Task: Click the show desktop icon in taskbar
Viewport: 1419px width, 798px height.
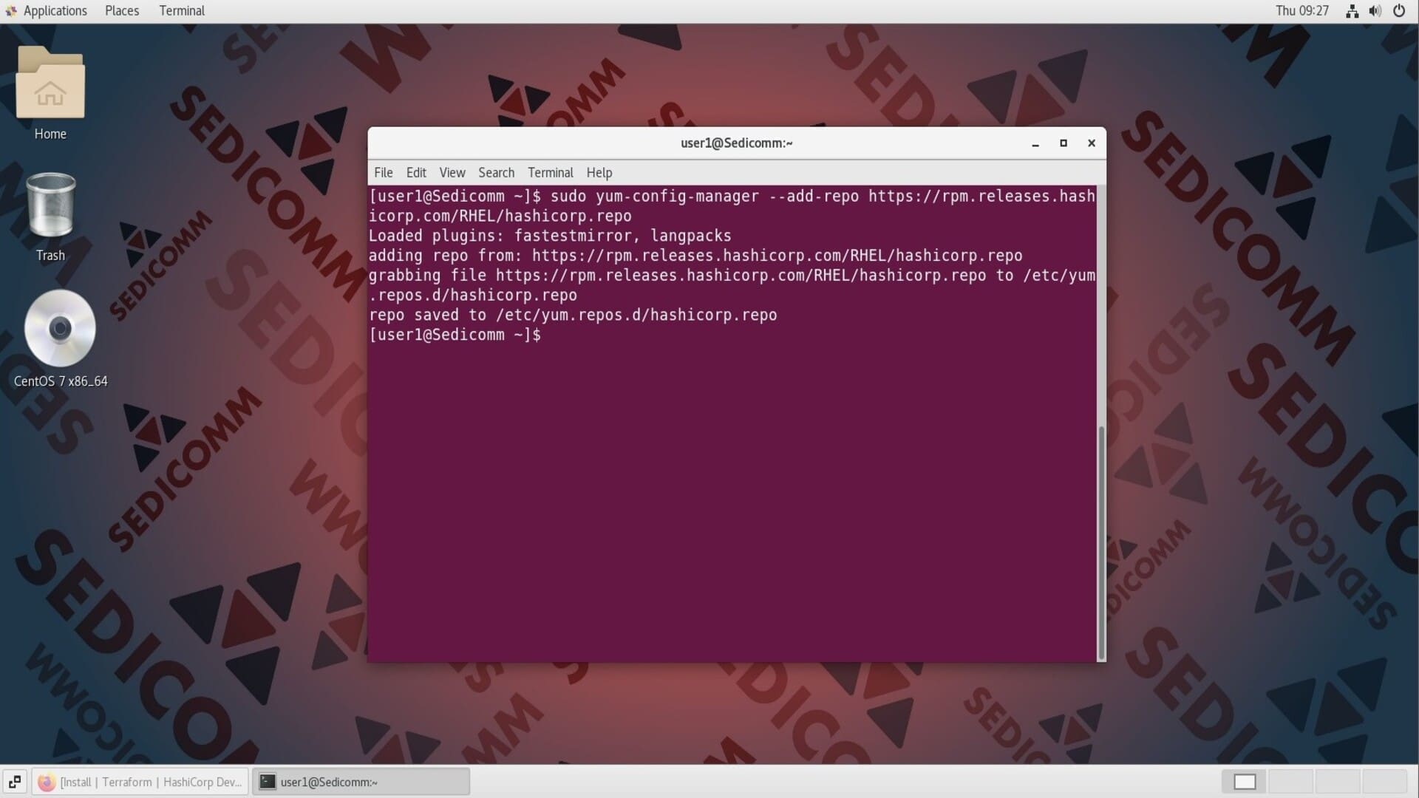Action: click(15, 782)
